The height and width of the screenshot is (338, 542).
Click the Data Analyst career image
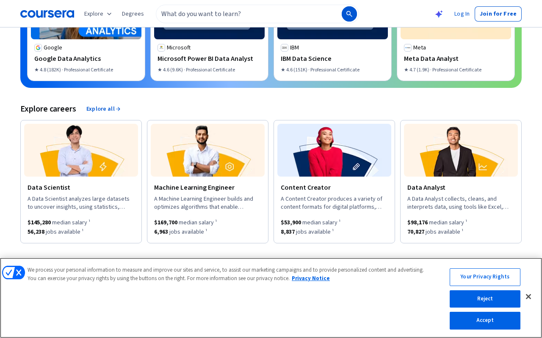(x=461, y=150)
